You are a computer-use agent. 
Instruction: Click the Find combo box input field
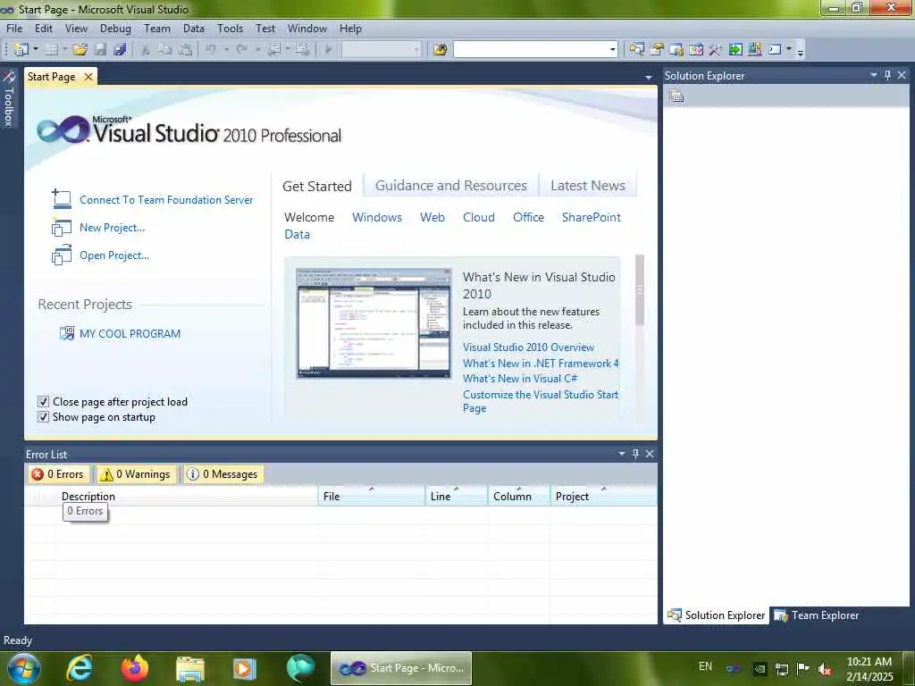tap(531, 50)
